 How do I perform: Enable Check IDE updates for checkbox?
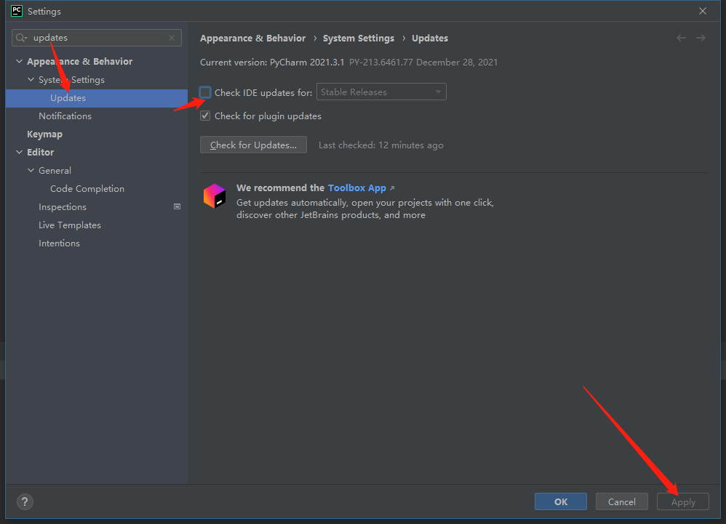pyautogui.click(x=205, y=92)
